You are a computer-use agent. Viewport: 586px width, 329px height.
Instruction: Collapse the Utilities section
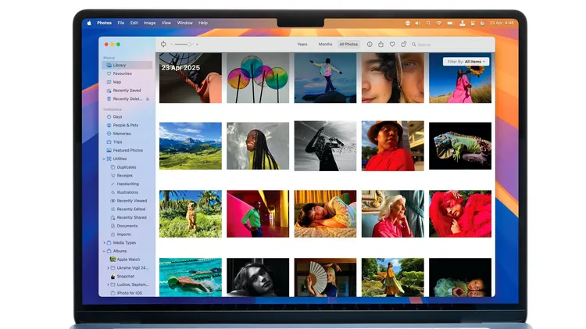point(104,159)
